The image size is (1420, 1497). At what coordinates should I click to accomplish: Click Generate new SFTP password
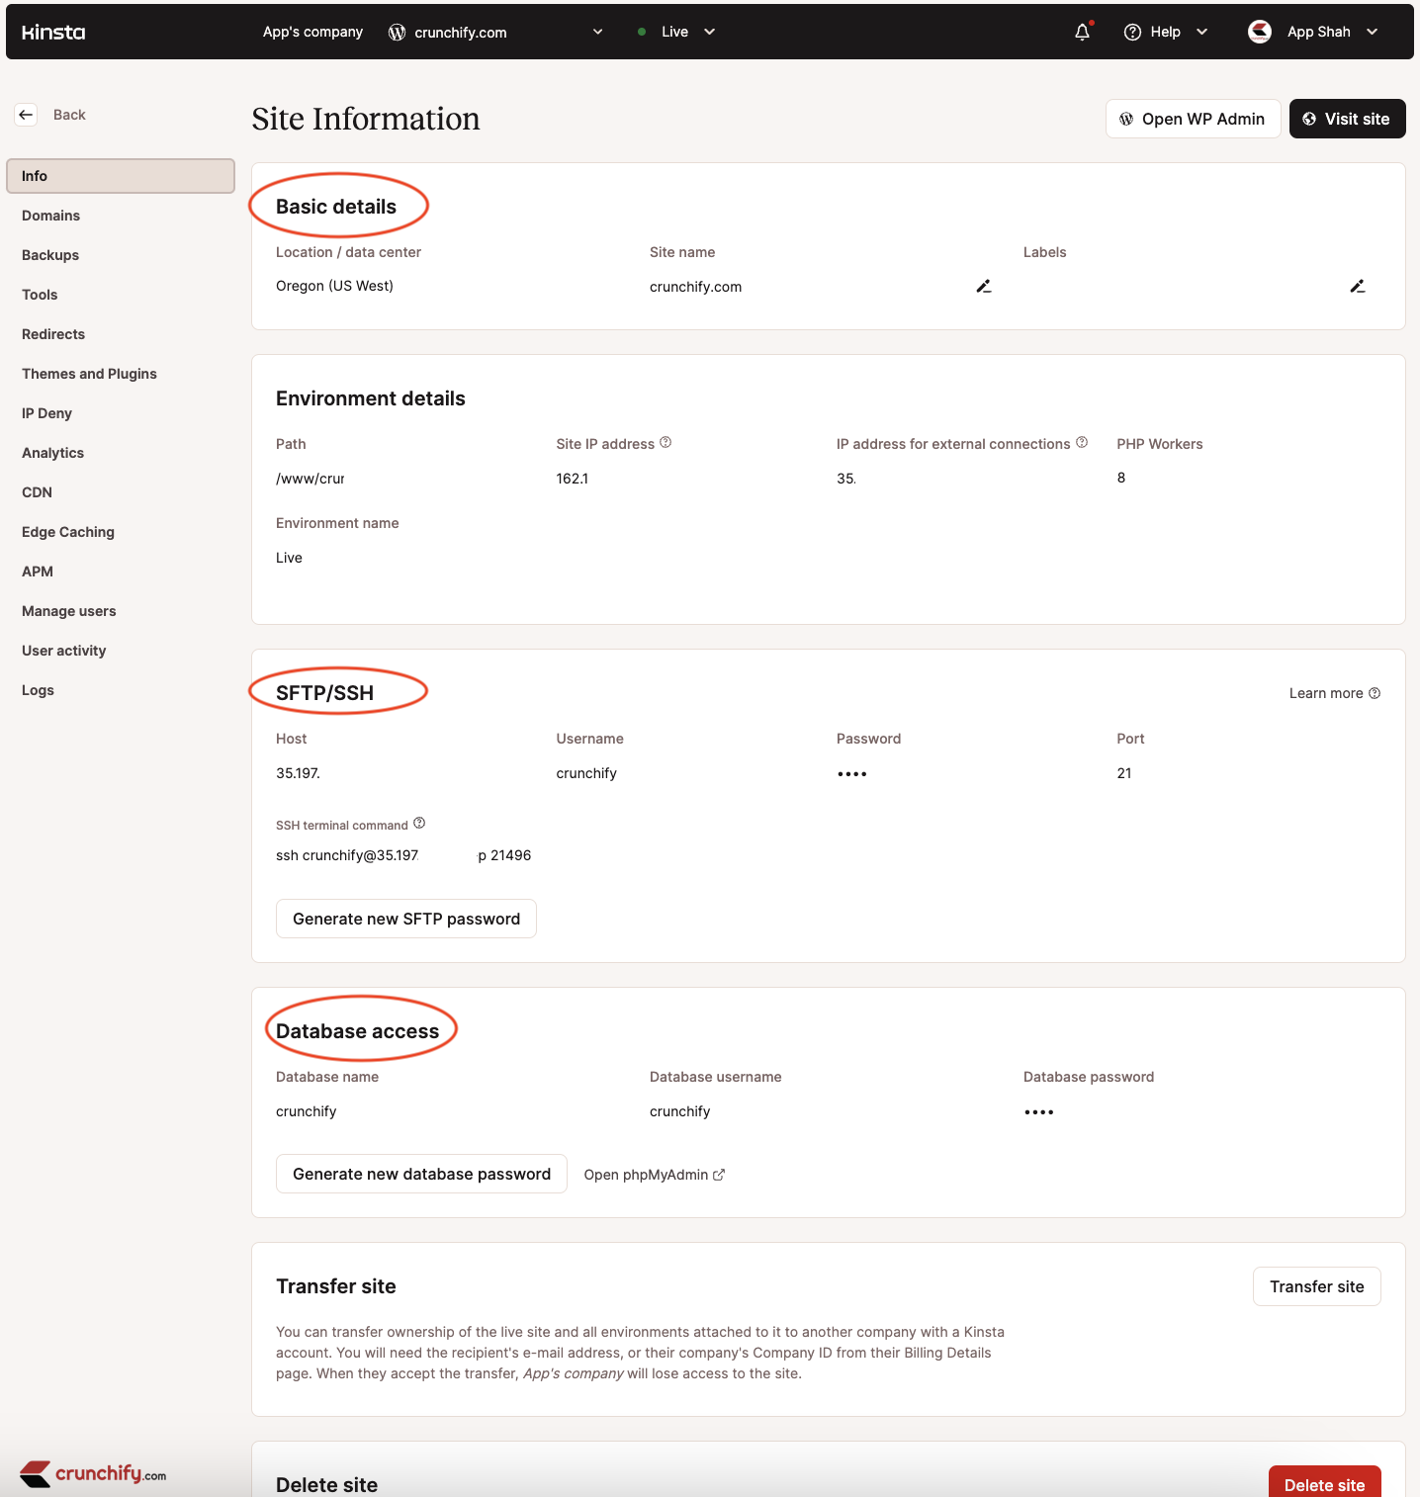406,919
